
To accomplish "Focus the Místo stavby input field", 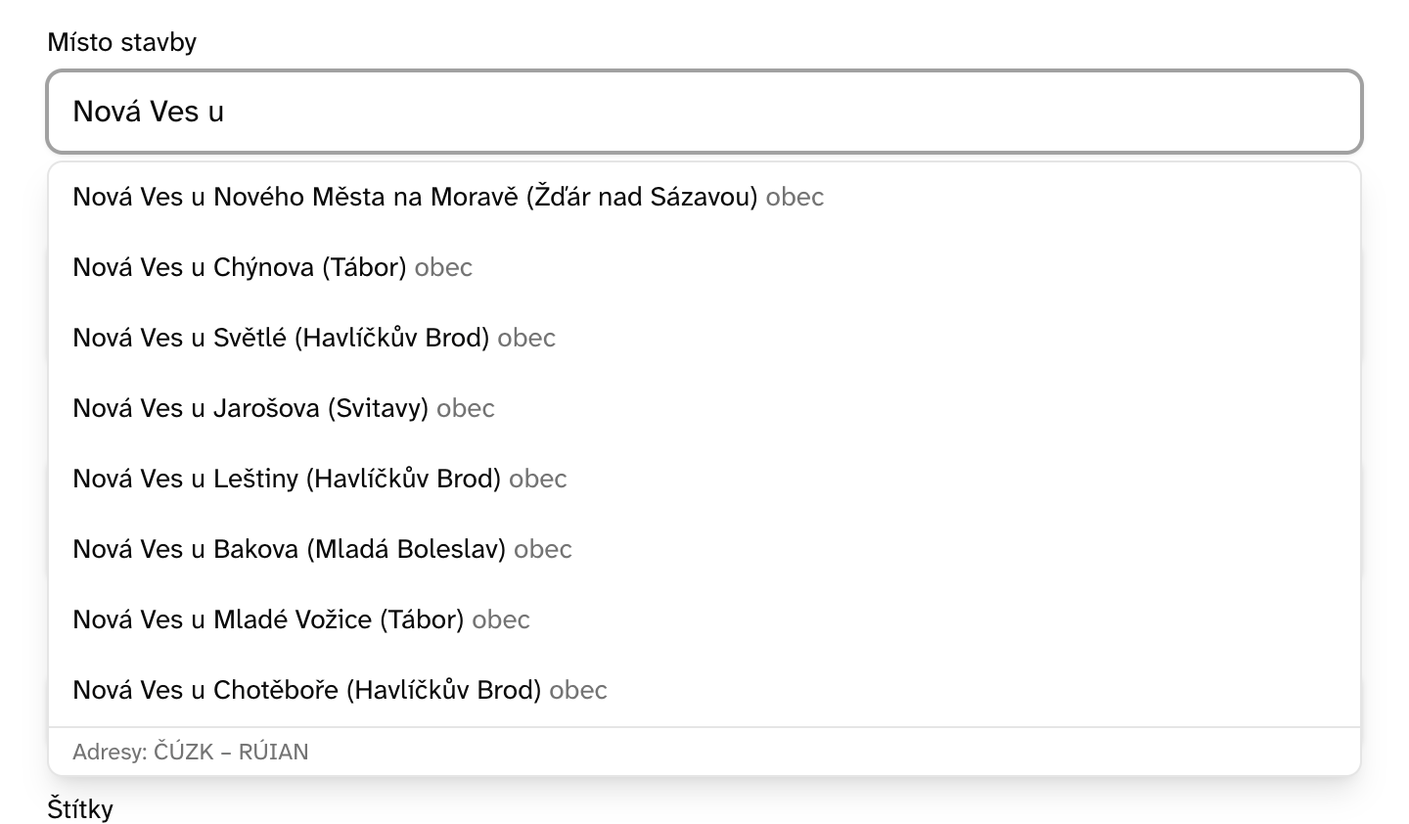I will click(x=704, y=112).
